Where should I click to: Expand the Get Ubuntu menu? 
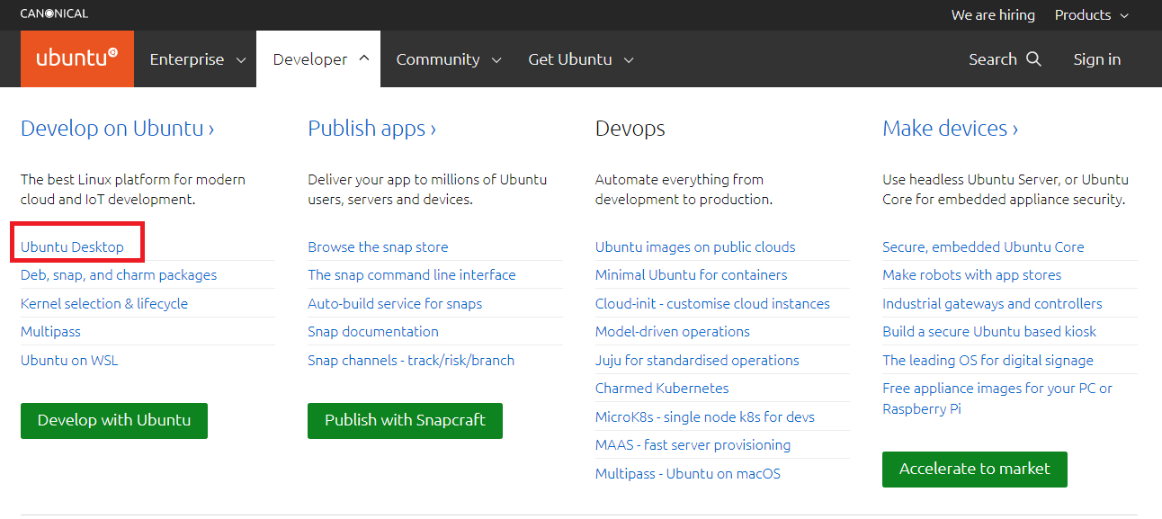(581, 59)
